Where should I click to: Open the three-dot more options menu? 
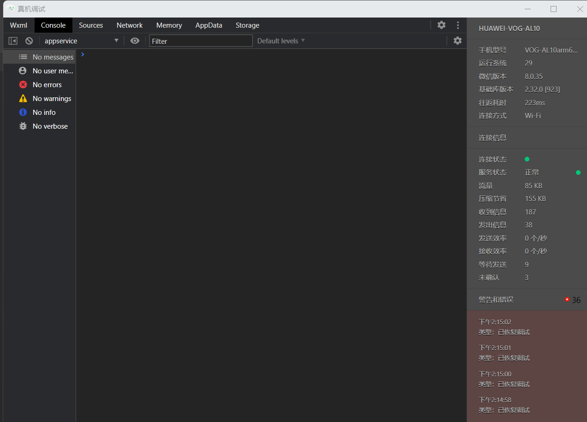pyautogui.click(x=458, y=25)
